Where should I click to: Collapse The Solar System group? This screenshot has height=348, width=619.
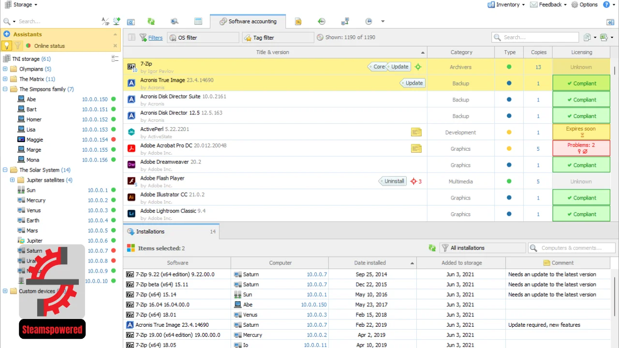click(x=5, y=170)
